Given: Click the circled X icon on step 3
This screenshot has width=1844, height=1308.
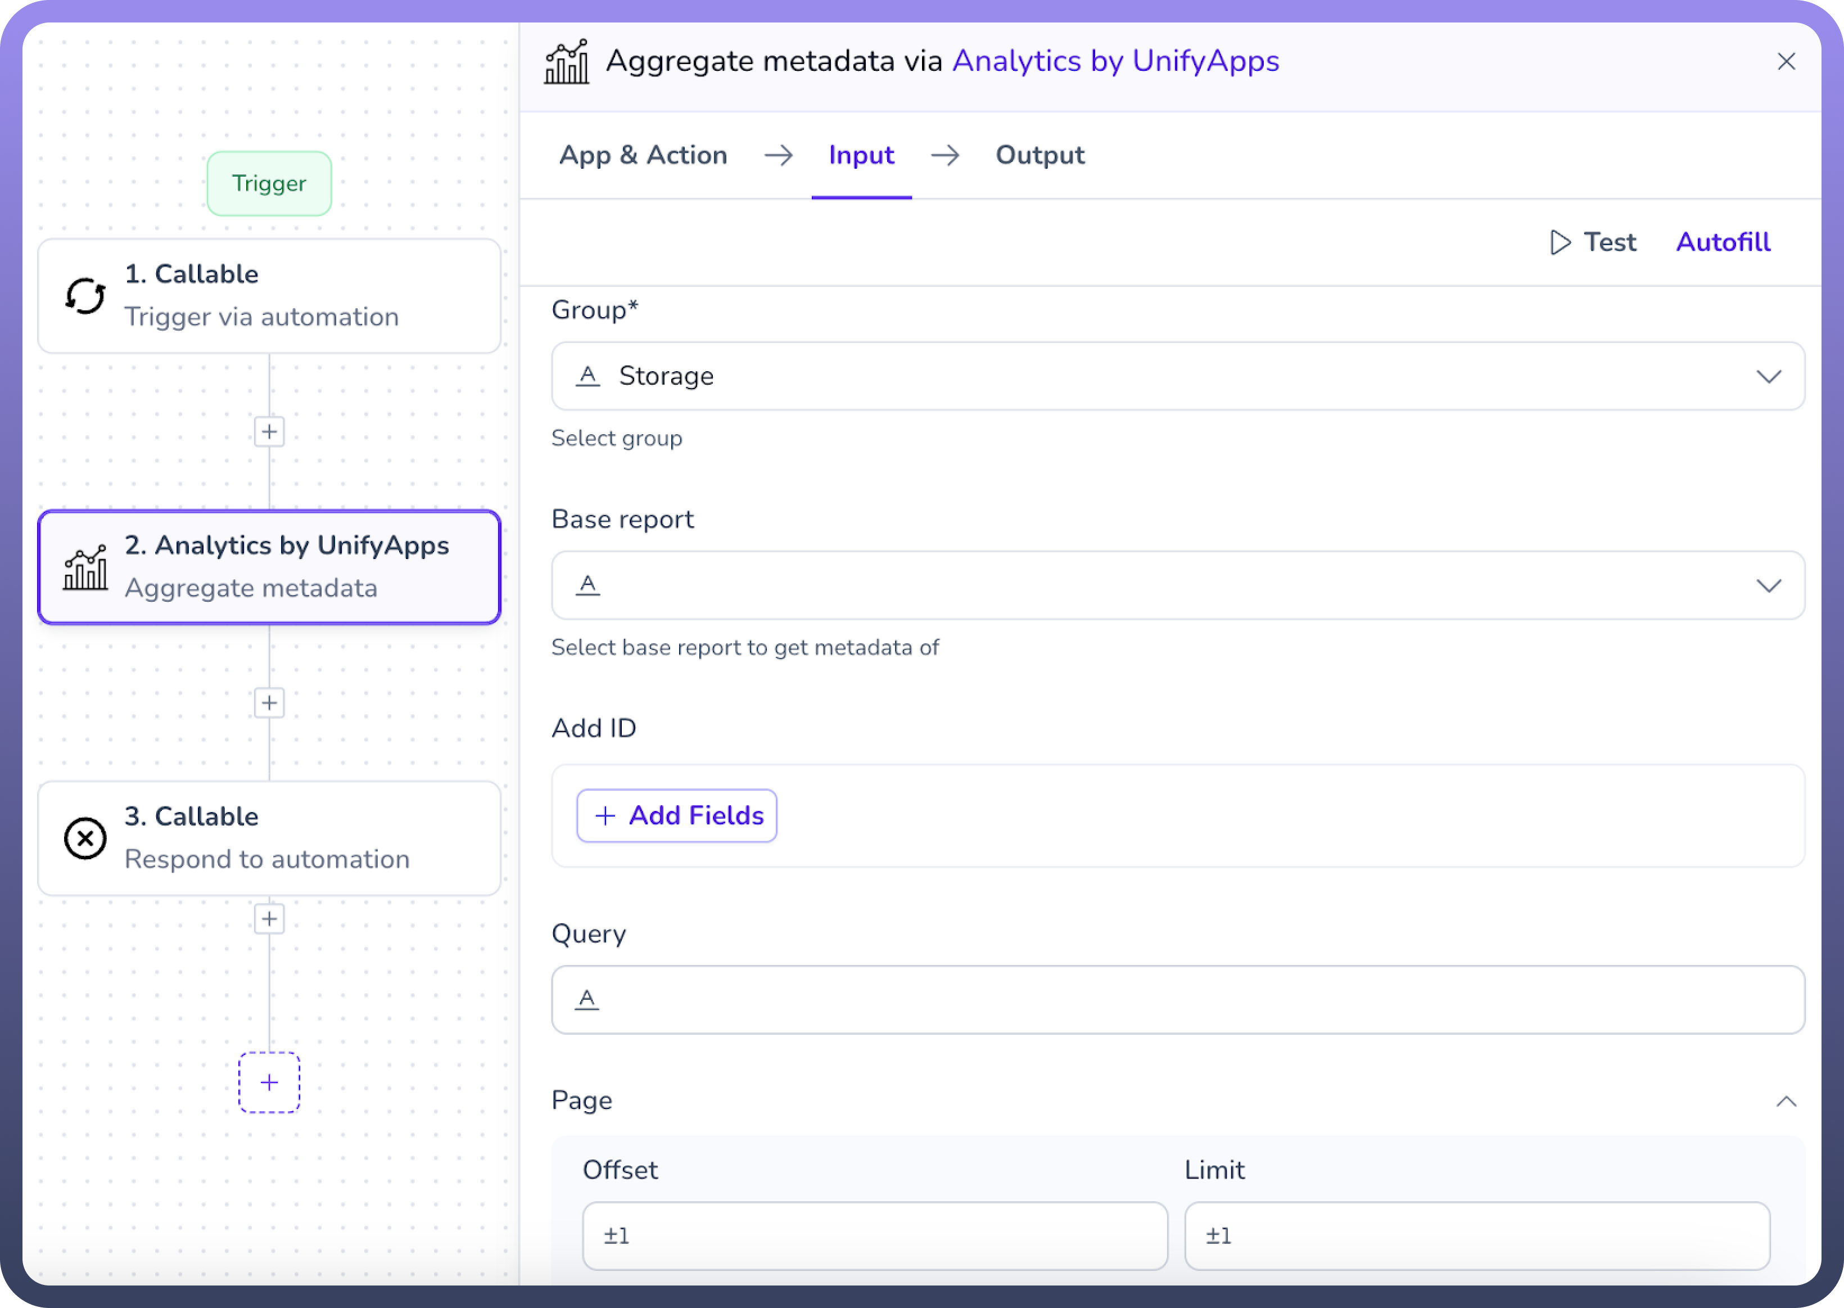Looking at the screenshot, I should (x=85, y=838).
